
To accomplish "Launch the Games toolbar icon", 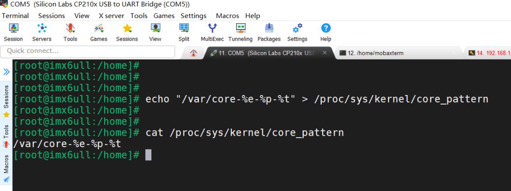I will [x=99, y=32].
